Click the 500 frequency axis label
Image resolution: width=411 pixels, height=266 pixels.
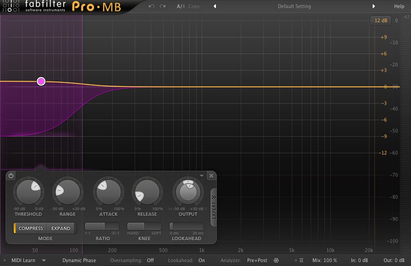click(x=163, y=250)
